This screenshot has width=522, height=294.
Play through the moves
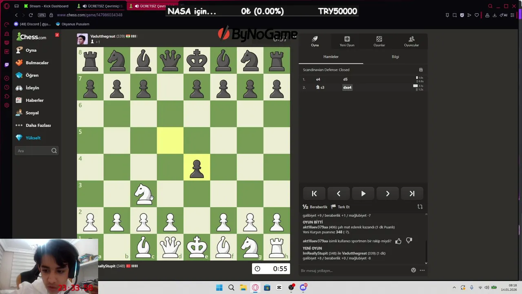tap(363, 194)
